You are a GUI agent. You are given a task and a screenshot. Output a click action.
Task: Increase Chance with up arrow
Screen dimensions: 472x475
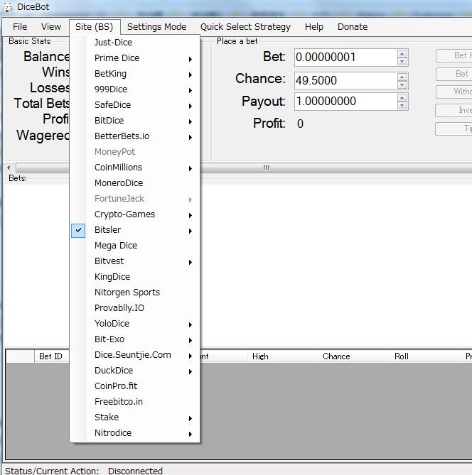(402, 77)
